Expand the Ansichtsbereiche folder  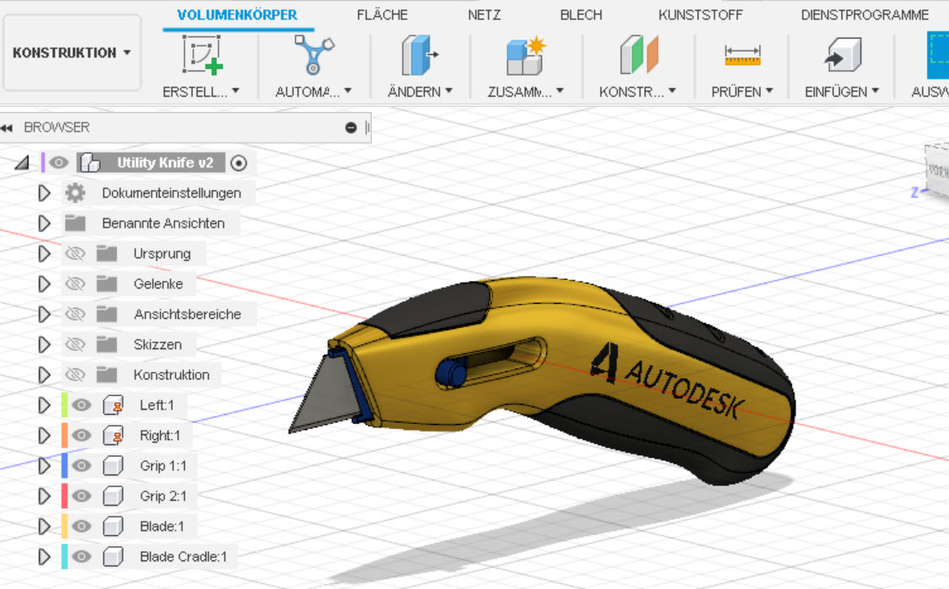click(x=45, y=314)
